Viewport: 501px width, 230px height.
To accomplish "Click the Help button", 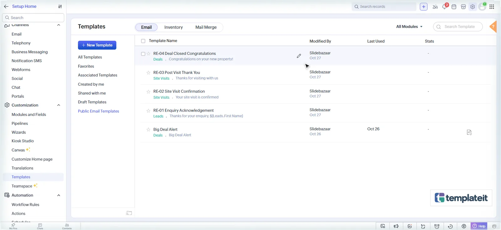I will pyautogui.click(x=479, y=226).
